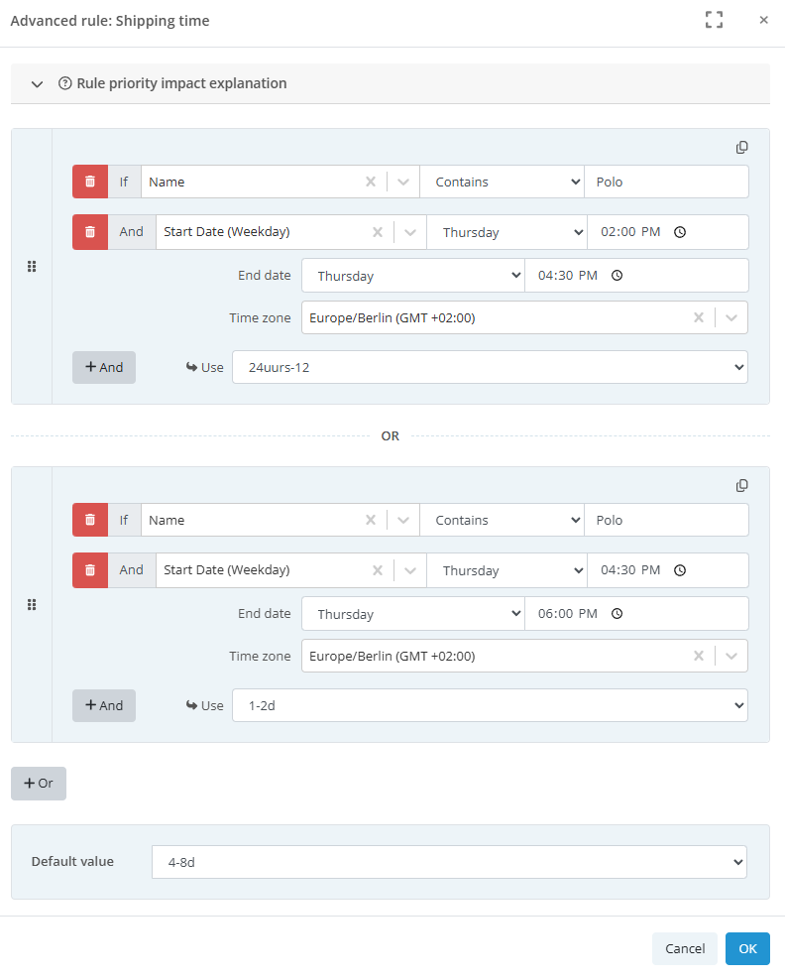Viewport: 785px width, 980px height.
Task: Delete second rule's Start Date condition
Action: [90, 570]
